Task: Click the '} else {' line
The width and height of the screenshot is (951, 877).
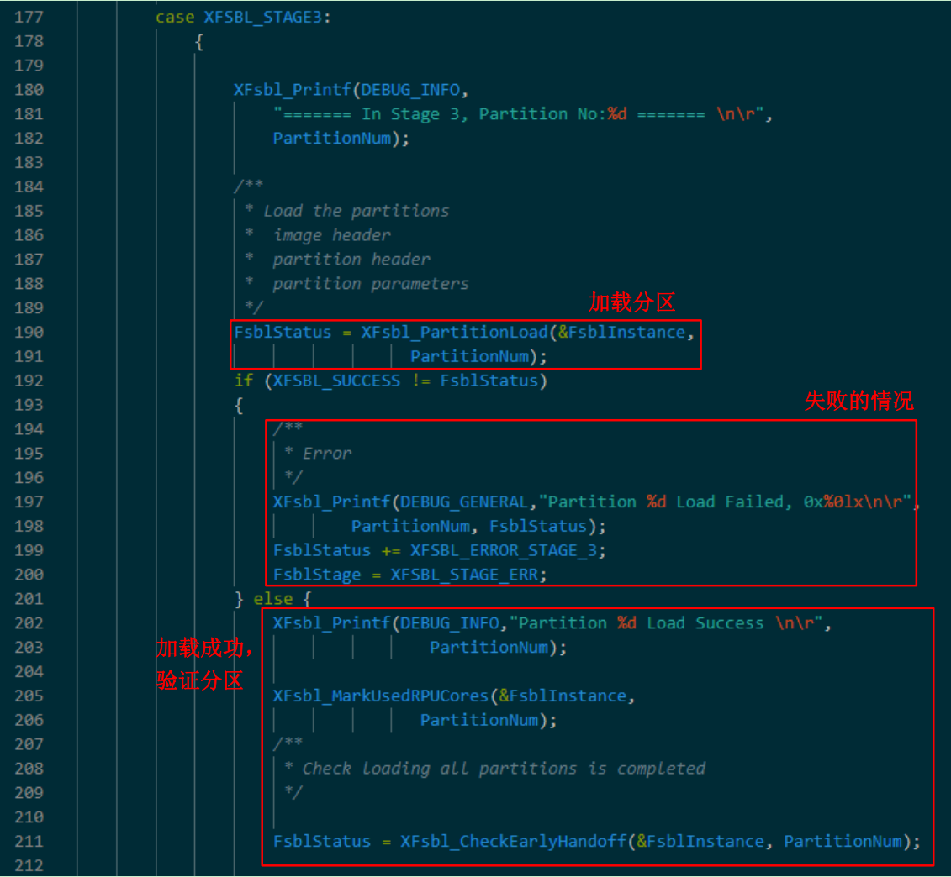Action: (x=273, y=599)
